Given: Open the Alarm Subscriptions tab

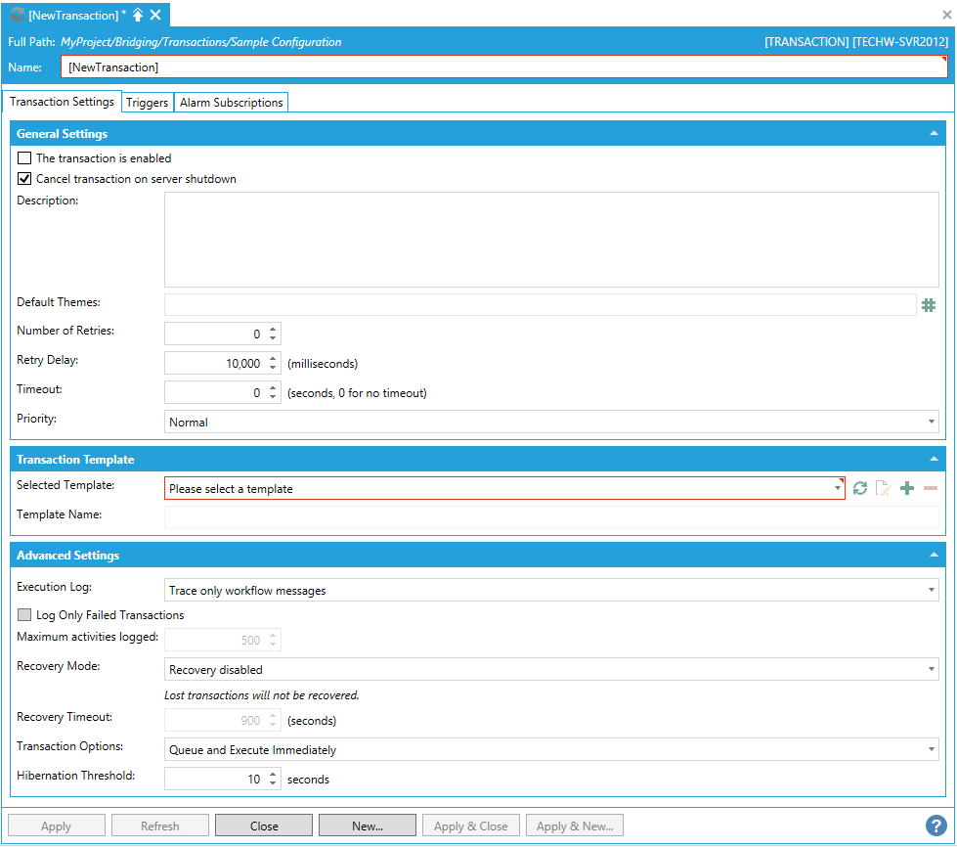Looking at the screenshot, I should coord(231,103).
